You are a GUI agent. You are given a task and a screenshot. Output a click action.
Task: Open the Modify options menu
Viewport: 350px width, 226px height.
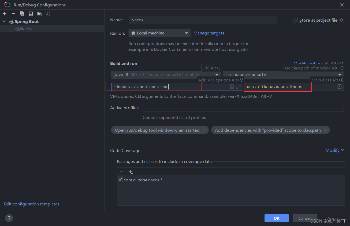click(311, 63)
